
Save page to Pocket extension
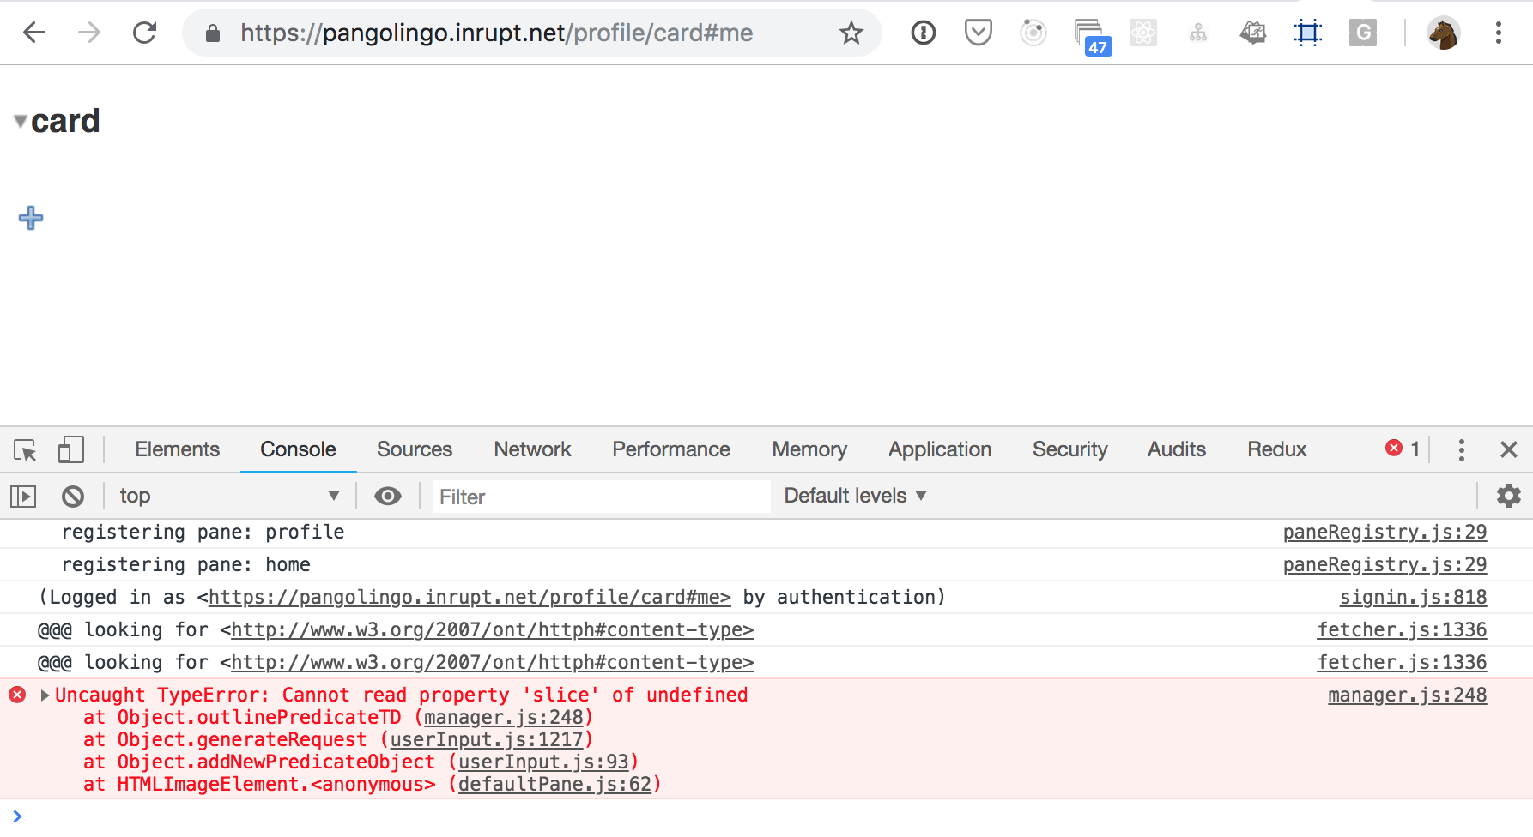[978, 33]
